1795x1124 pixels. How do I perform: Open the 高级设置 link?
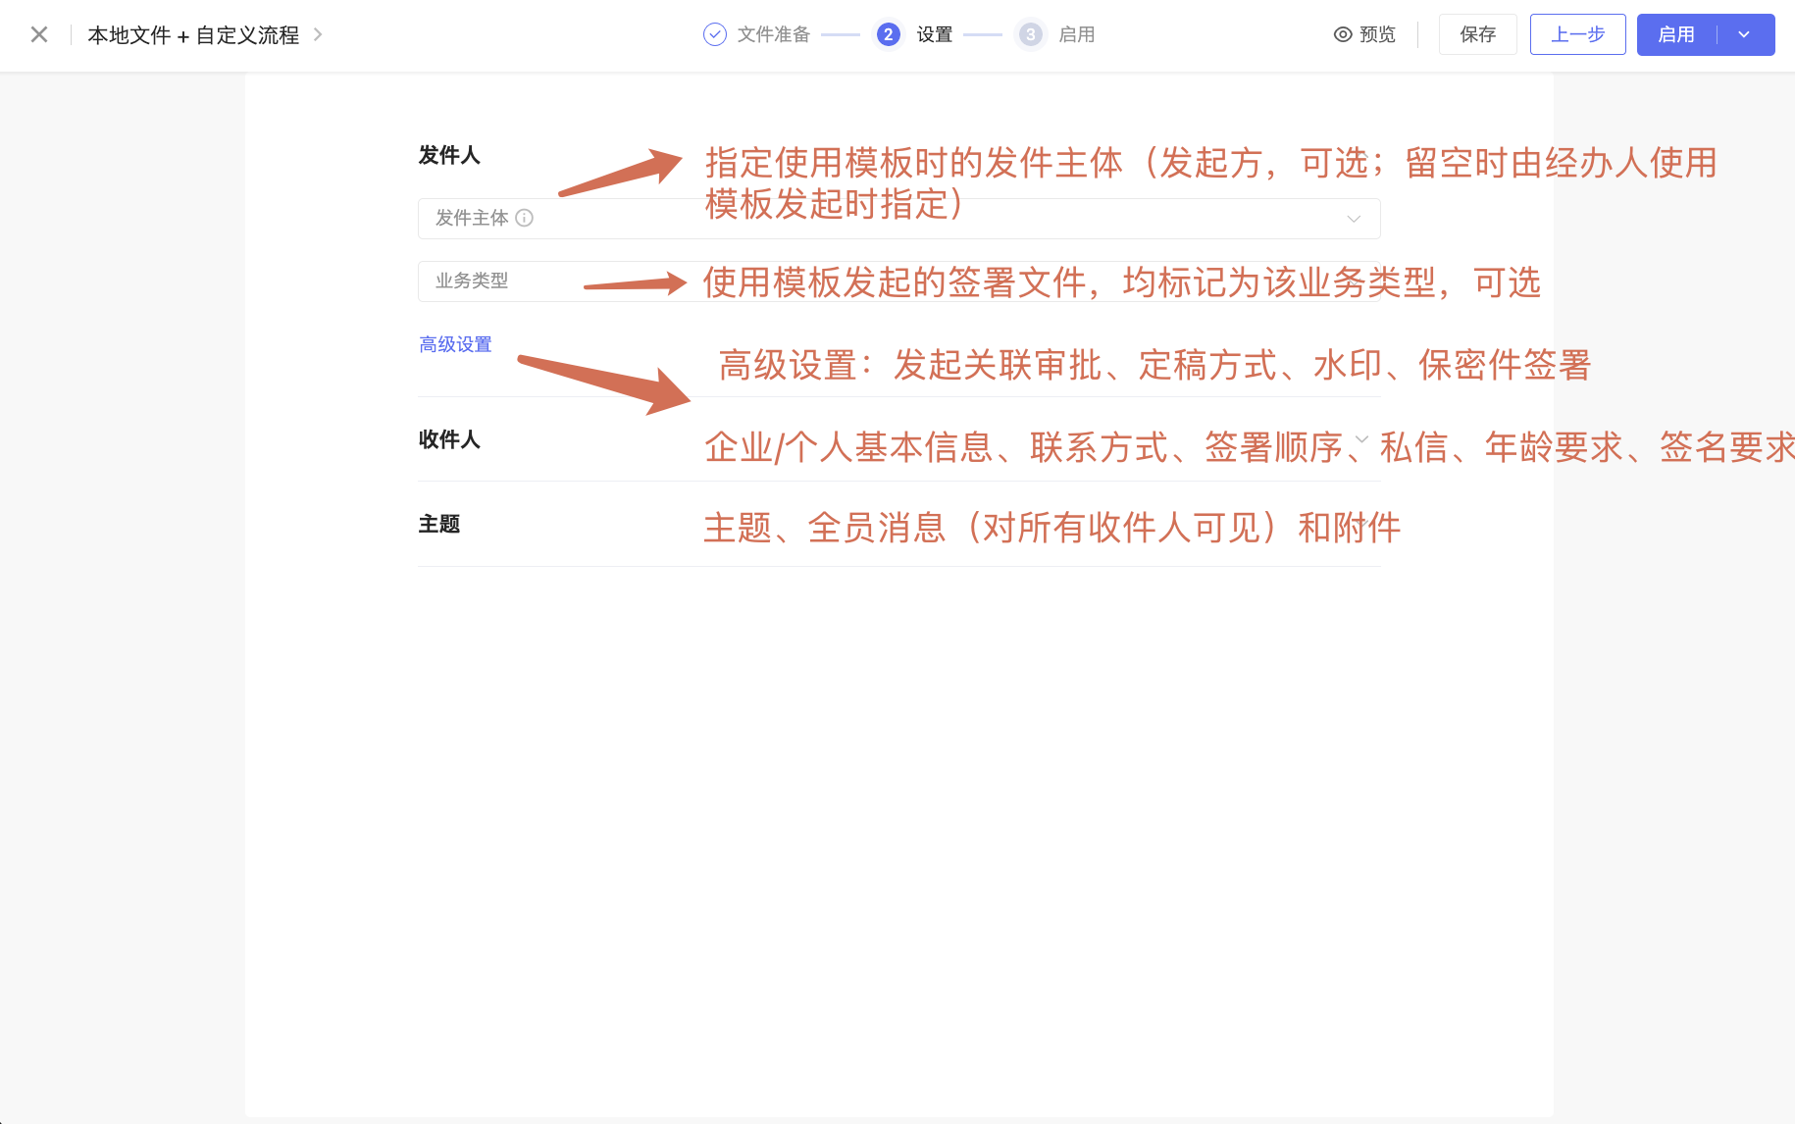455,344
